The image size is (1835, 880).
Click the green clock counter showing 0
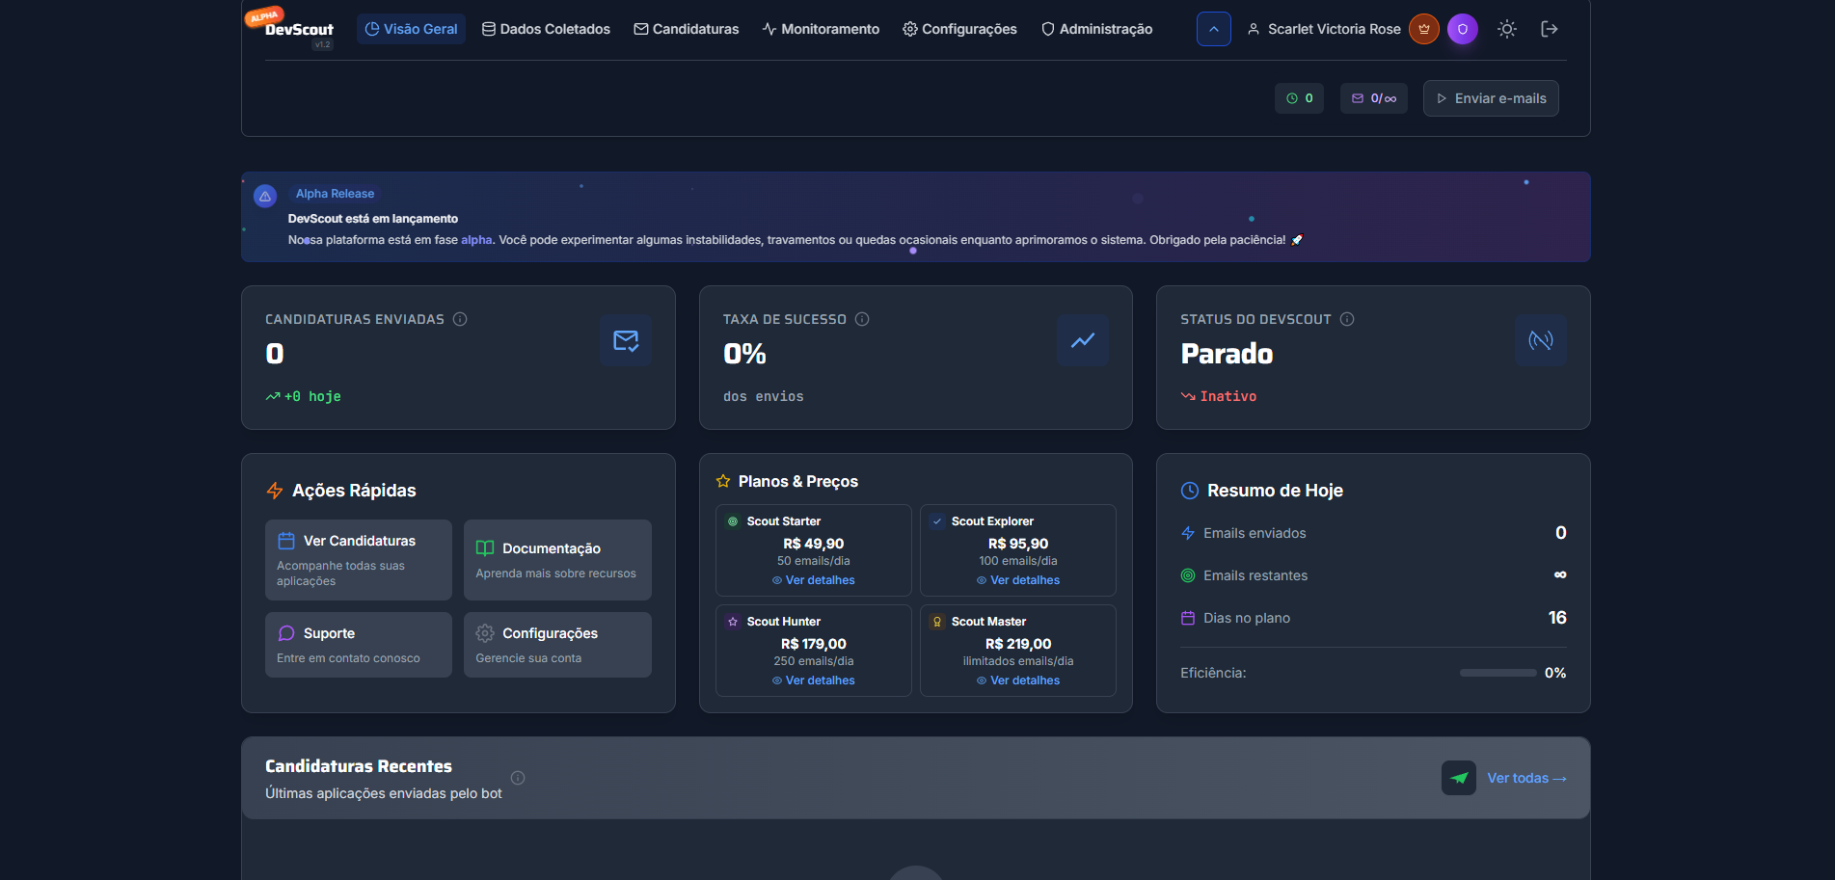pyautogui.click(x=1300, y=98)
